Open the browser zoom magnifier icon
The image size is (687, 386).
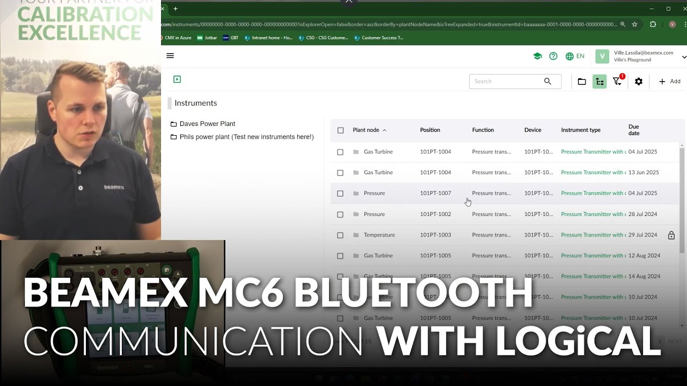click(x=623, y=24)
